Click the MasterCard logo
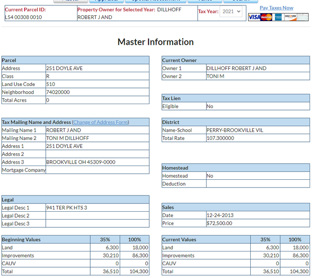 pyautogui.click(x=266, y=17)
